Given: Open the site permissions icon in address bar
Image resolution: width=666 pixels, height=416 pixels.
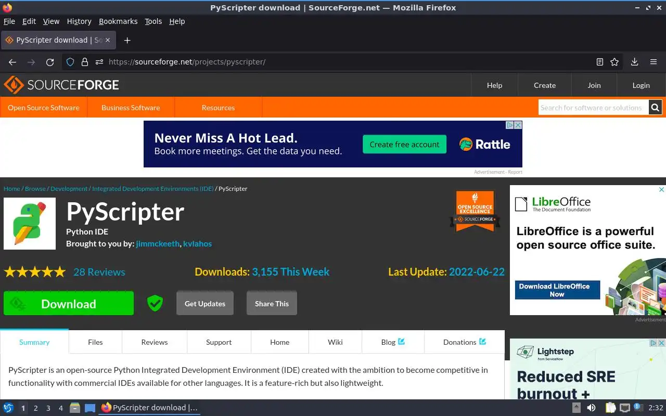Looking at the screenshot, I should click(99, 62).
